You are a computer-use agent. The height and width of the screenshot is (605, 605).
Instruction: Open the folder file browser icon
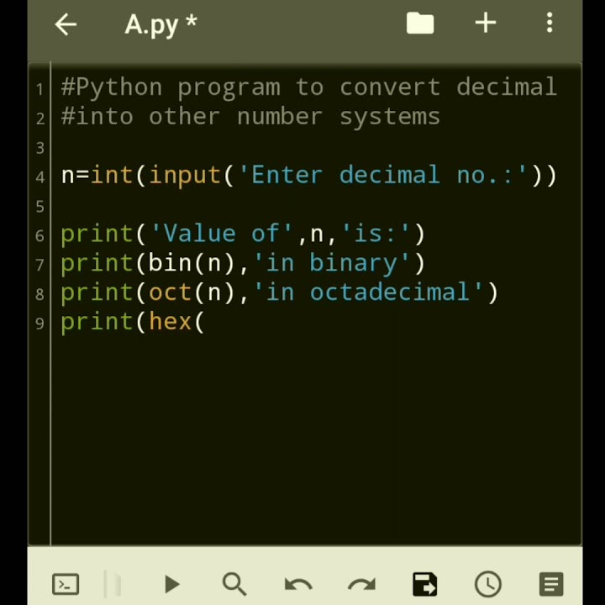tap(420, 24)
